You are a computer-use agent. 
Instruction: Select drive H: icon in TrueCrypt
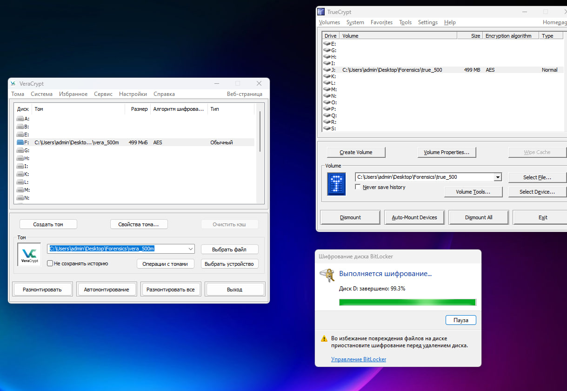click(x=327, y=57)
